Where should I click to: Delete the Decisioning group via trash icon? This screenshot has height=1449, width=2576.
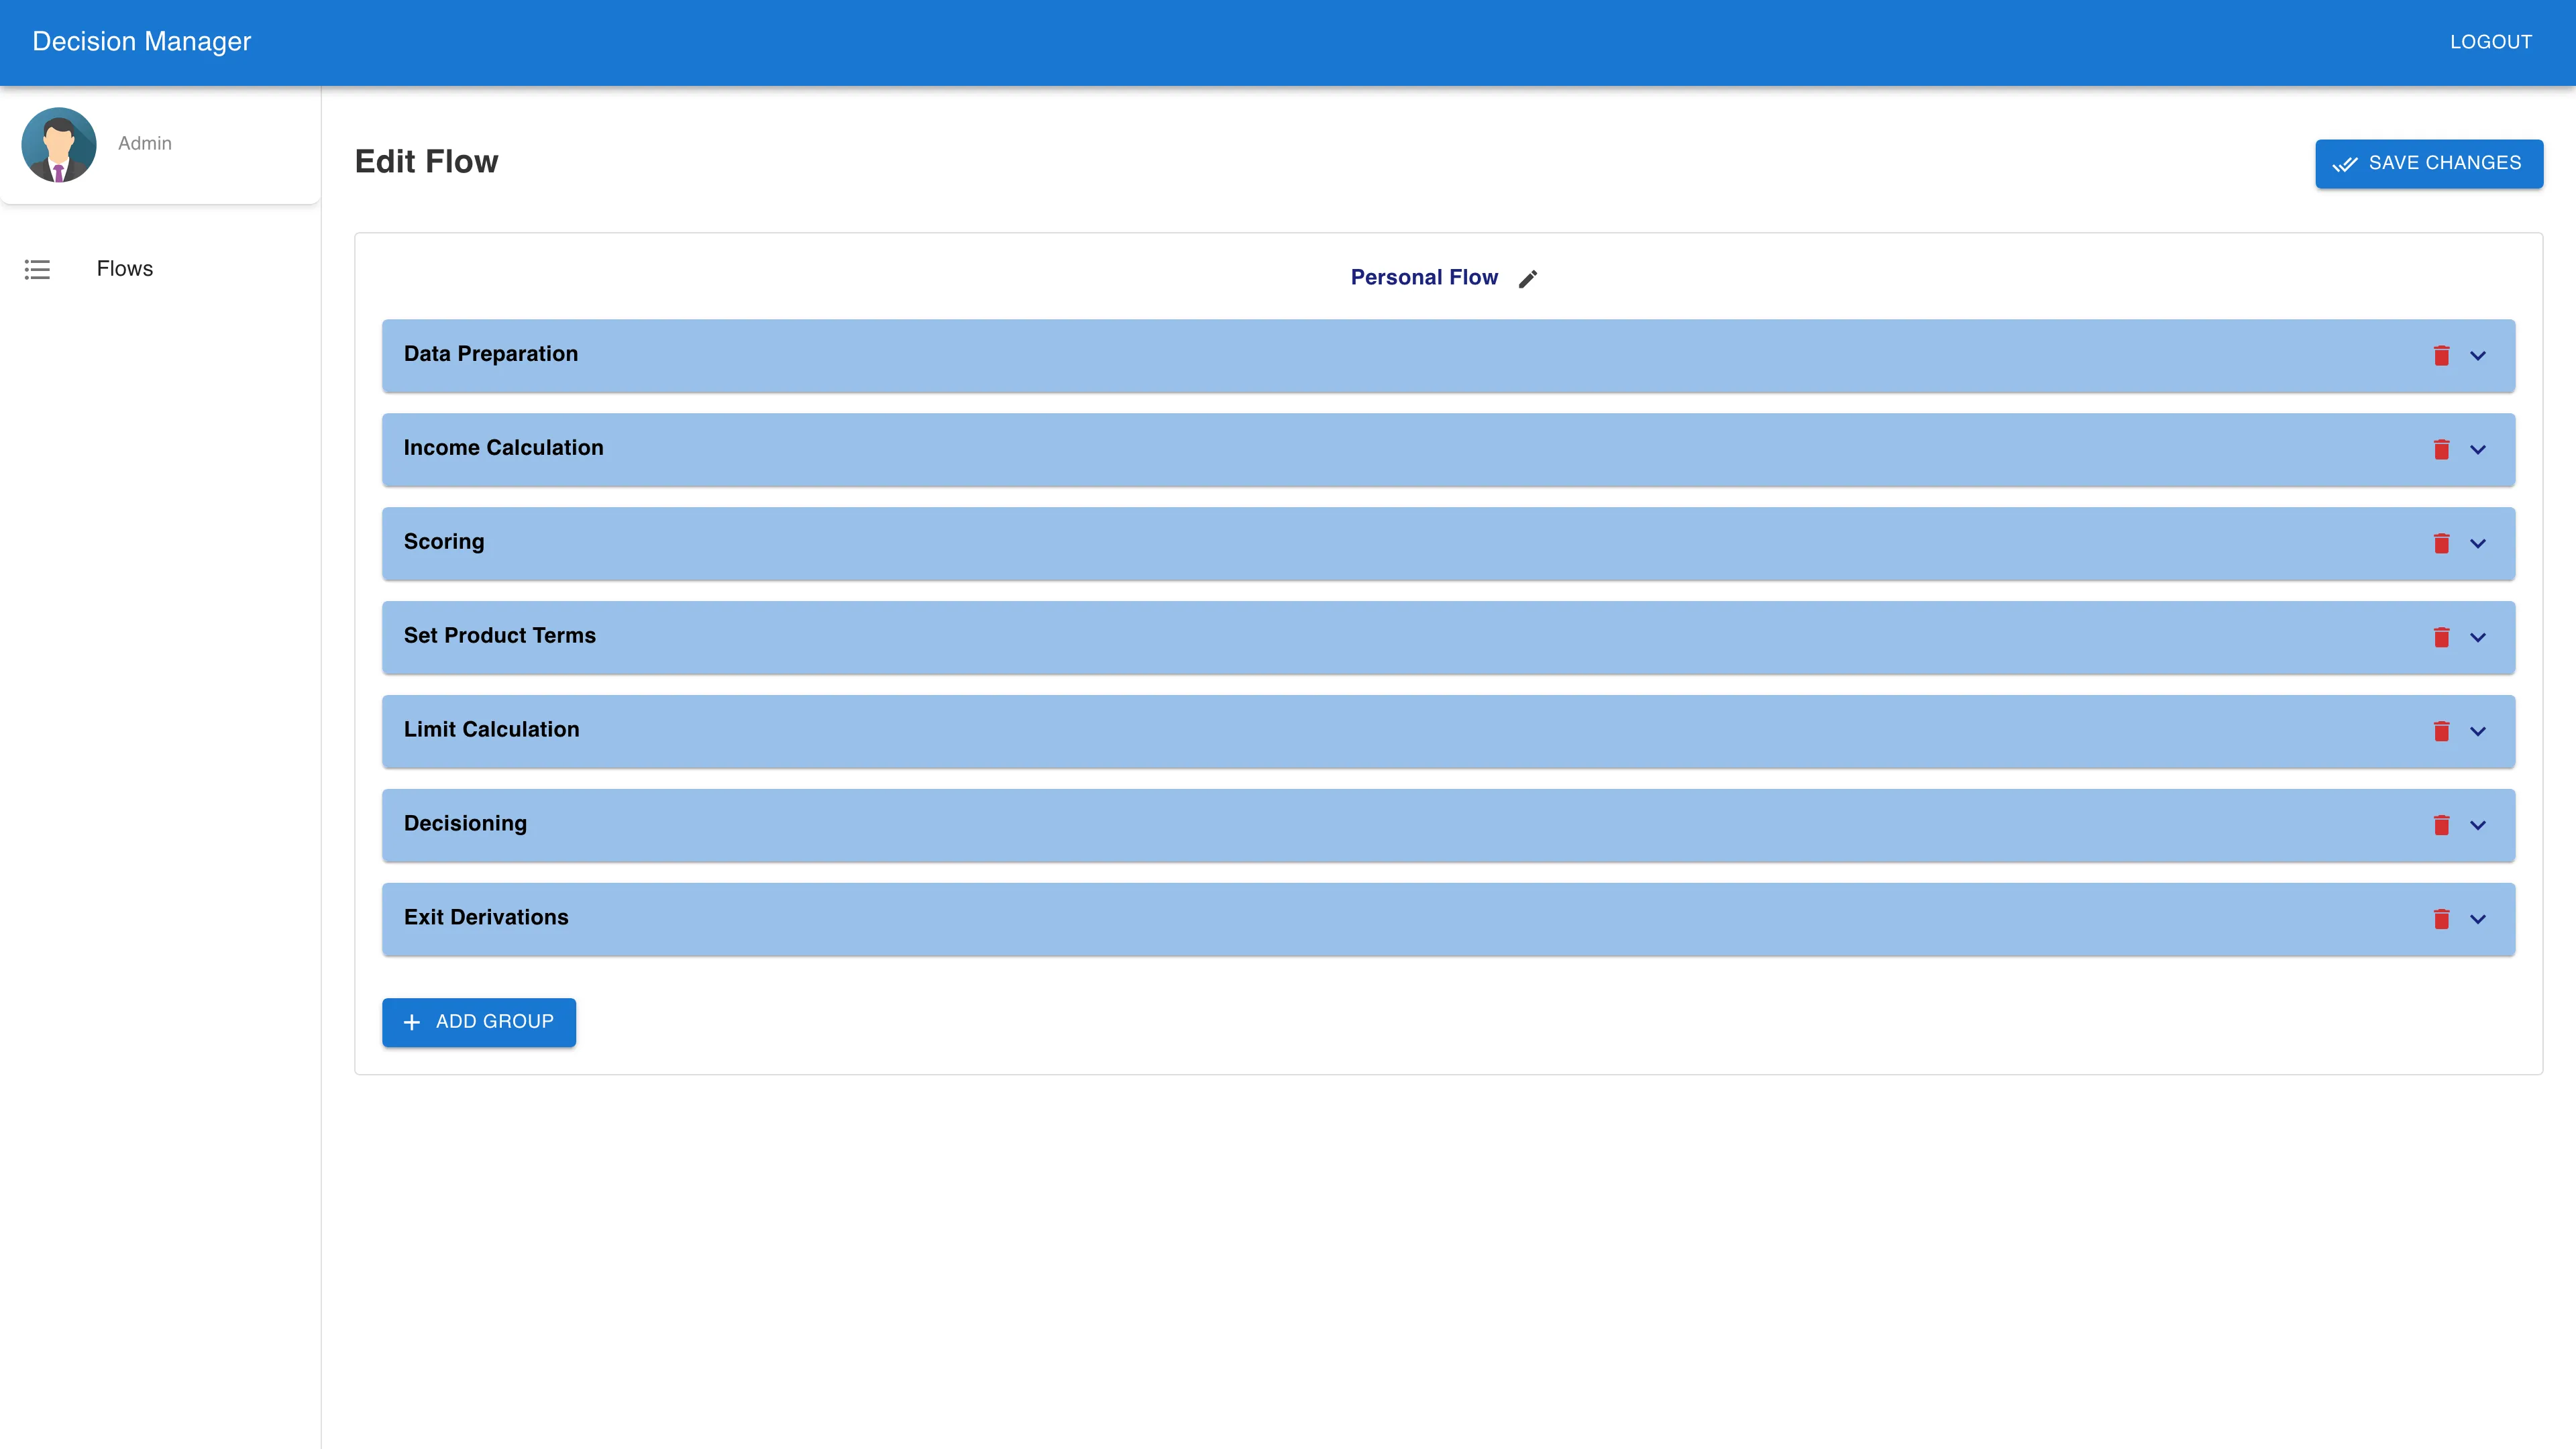click(2442, 825)
